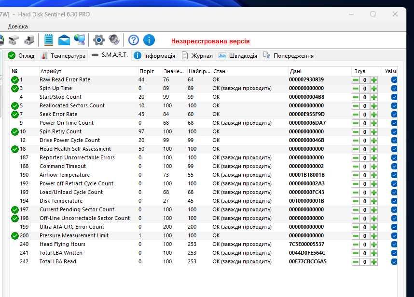Viewport: 414px width, 297px height.
Task: Increase offset for Disk Temperature
Action: pyautogui.click(x=373, y=201)
